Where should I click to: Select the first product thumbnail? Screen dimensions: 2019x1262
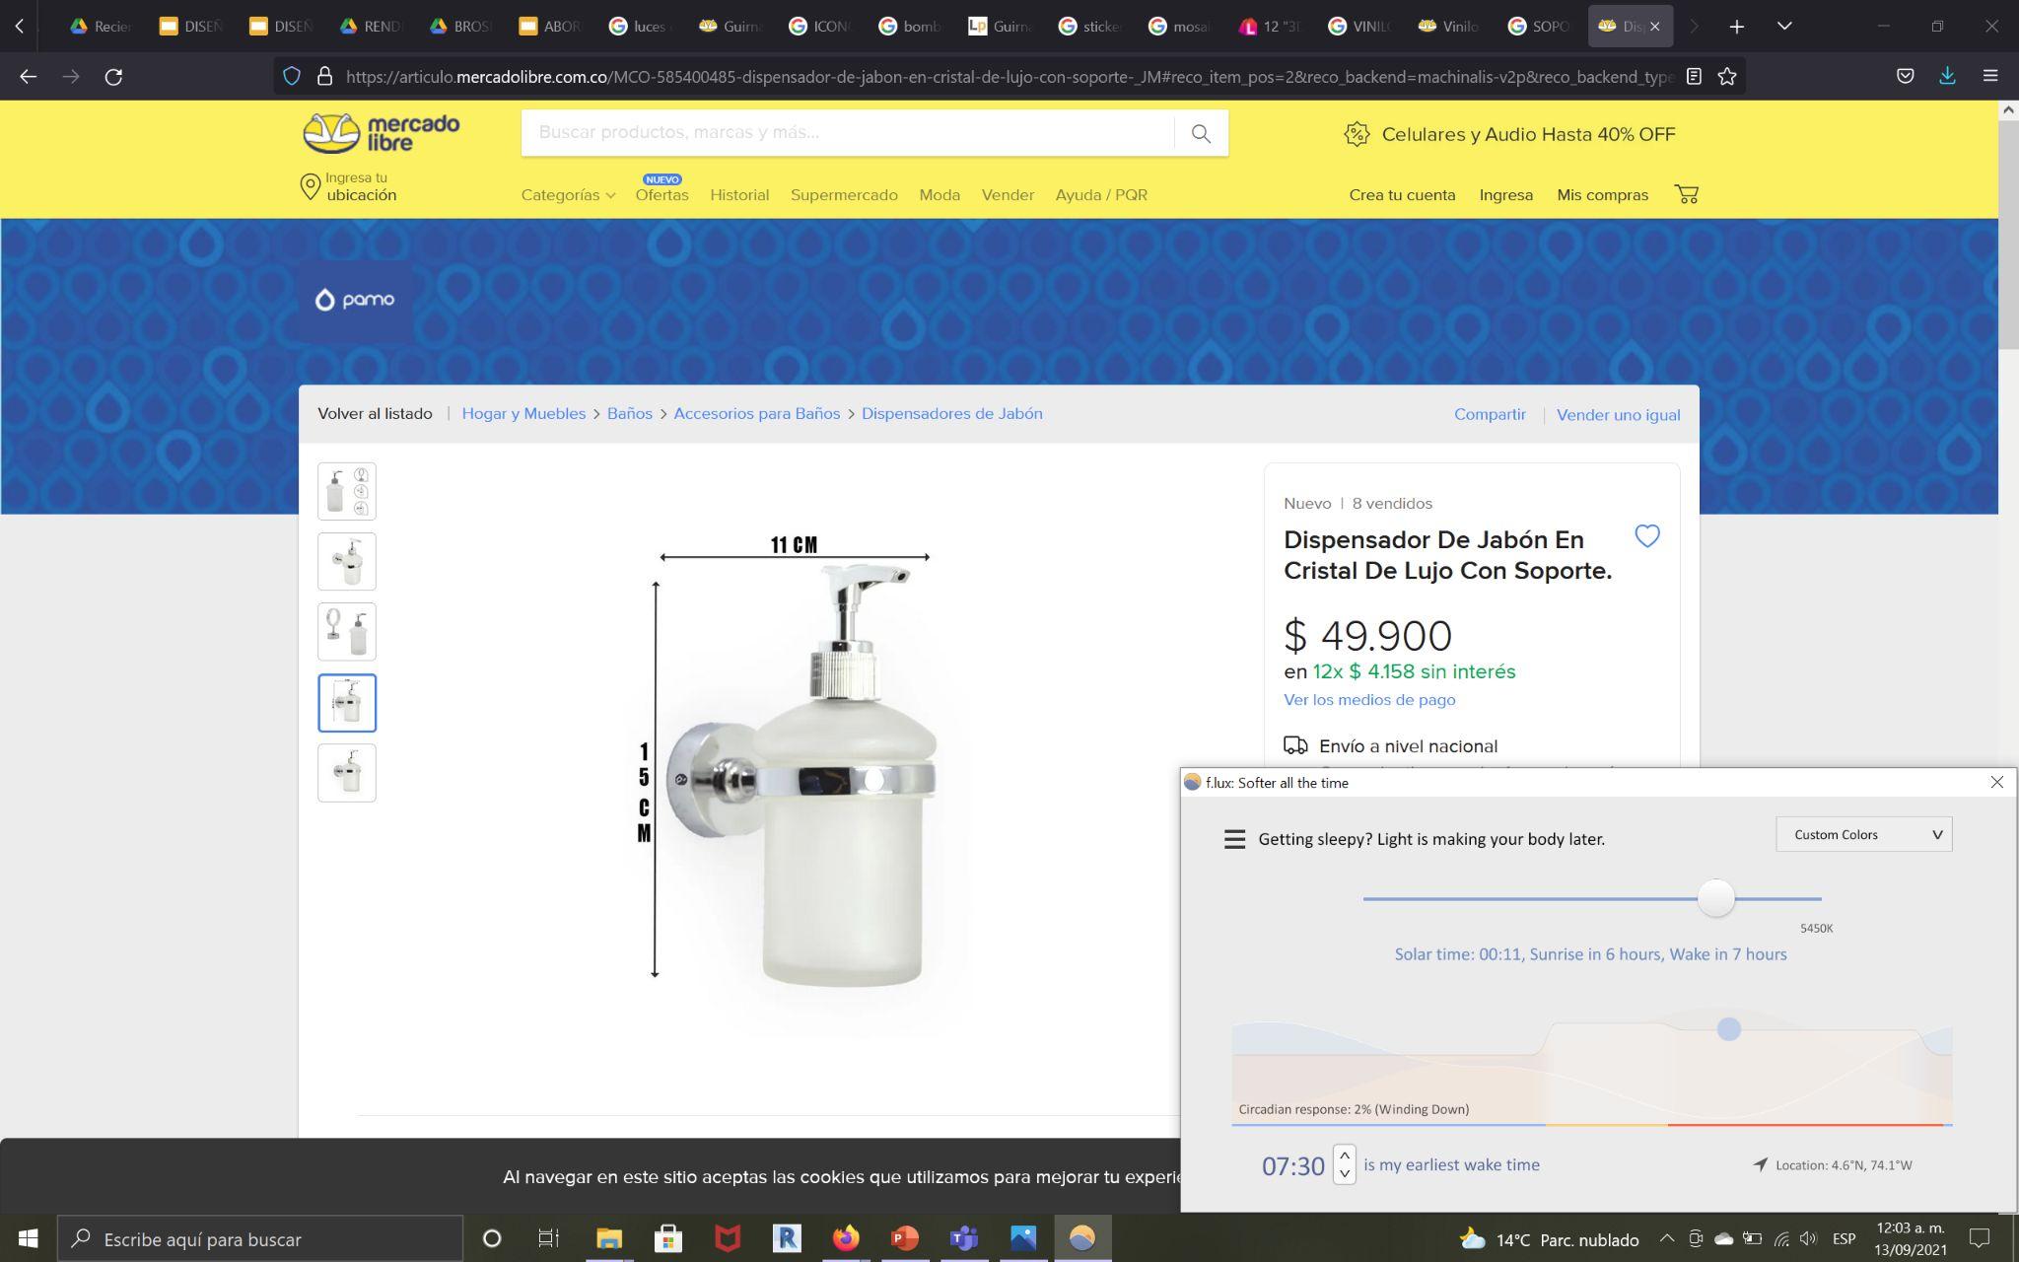point(347,491)
